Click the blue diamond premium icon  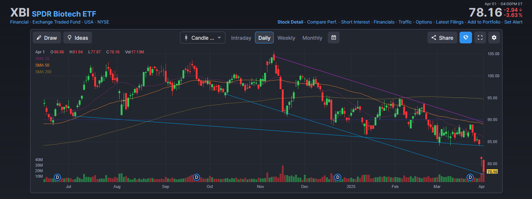[465, 38]
